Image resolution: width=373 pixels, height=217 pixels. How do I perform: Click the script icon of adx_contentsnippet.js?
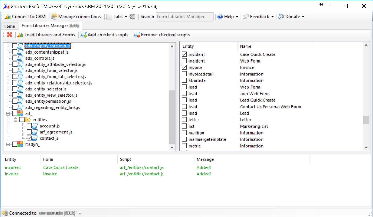(x=20, y=52)
